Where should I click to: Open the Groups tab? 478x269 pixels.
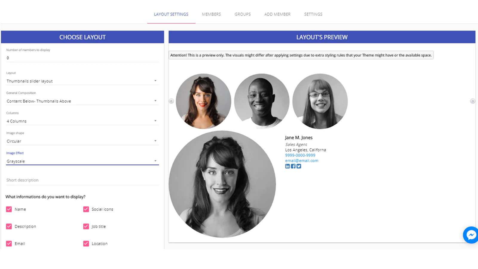[243, 14]
